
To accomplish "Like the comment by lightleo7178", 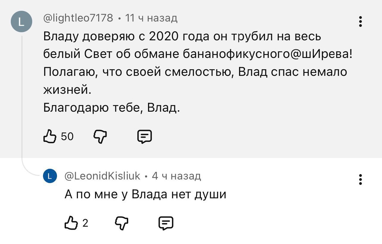I will point(50,137).
